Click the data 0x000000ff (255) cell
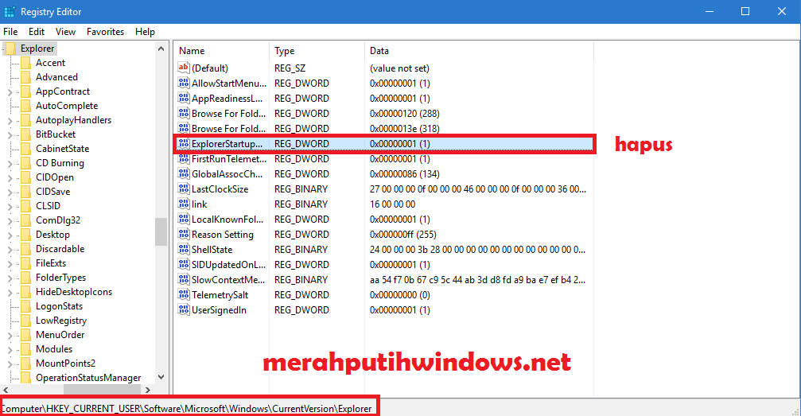Image resolution: width=801 pixels, height=416 pixels. 403,235
